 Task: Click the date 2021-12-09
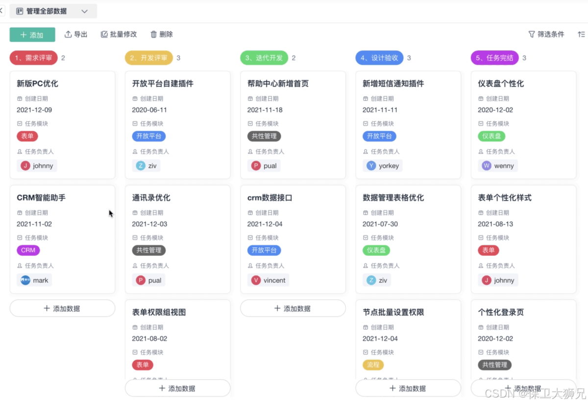[x=34, y=110]
